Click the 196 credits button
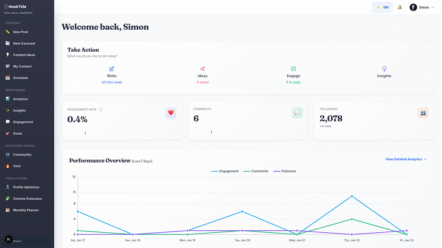Viewport: 442px width, 248px height. (x=382, y=7)
